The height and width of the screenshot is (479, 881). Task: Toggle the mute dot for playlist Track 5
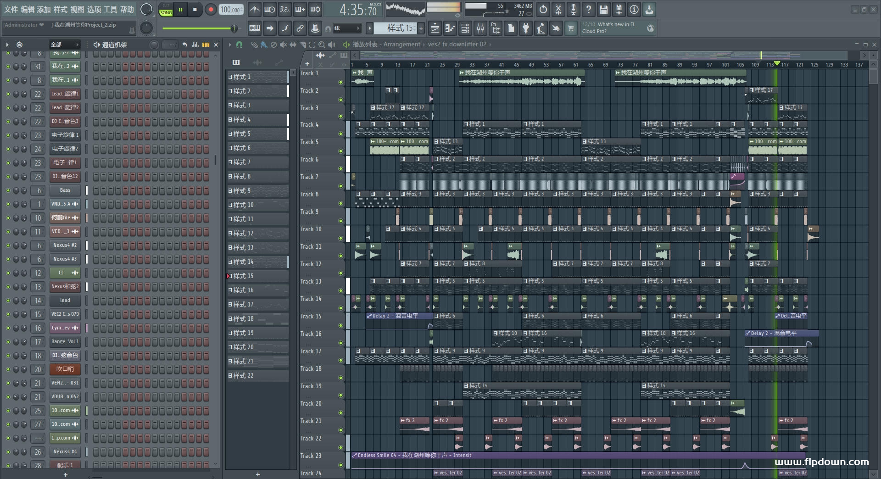(x=340, y=151)
